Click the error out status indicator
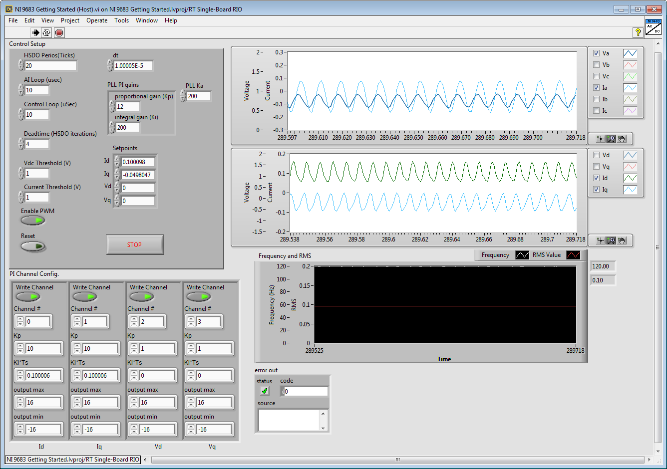The width and height of the screenshot is (667, 469). click(264, 391)
